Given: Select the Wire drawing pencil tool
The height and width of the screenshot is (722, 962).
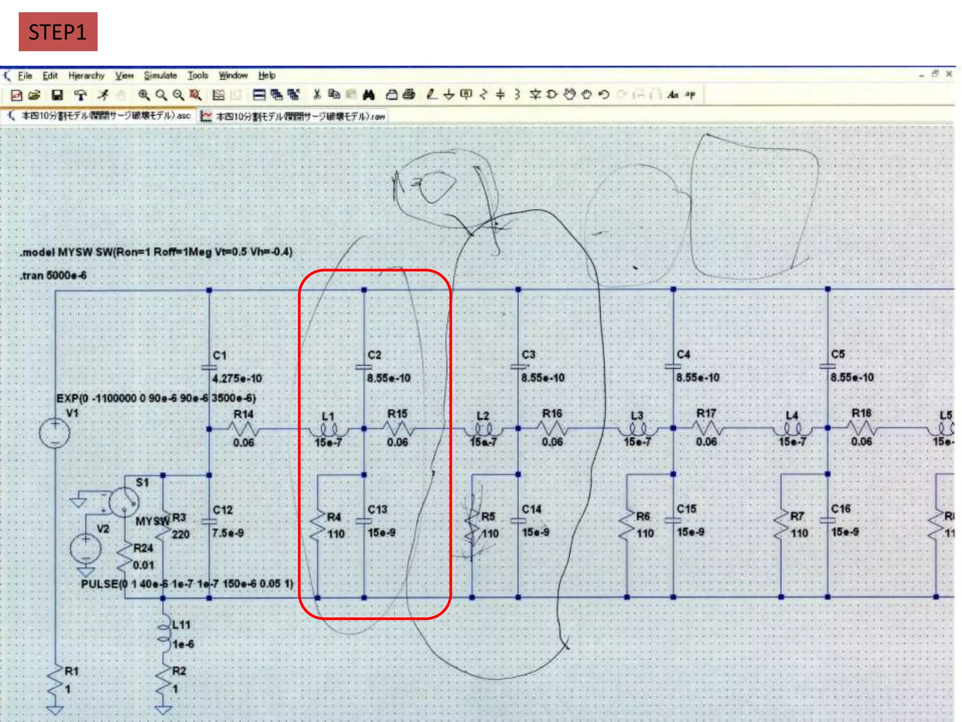Looking at the screenshot, I should [431, 94].
